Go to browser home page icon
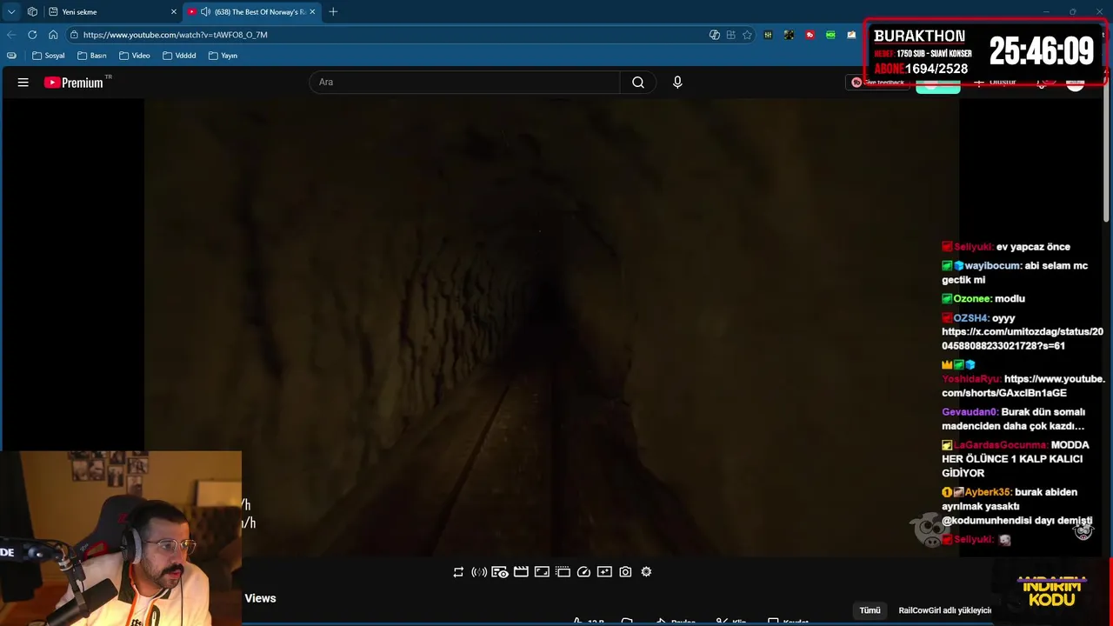This screenshot has height=626, width=1113. 53,35
